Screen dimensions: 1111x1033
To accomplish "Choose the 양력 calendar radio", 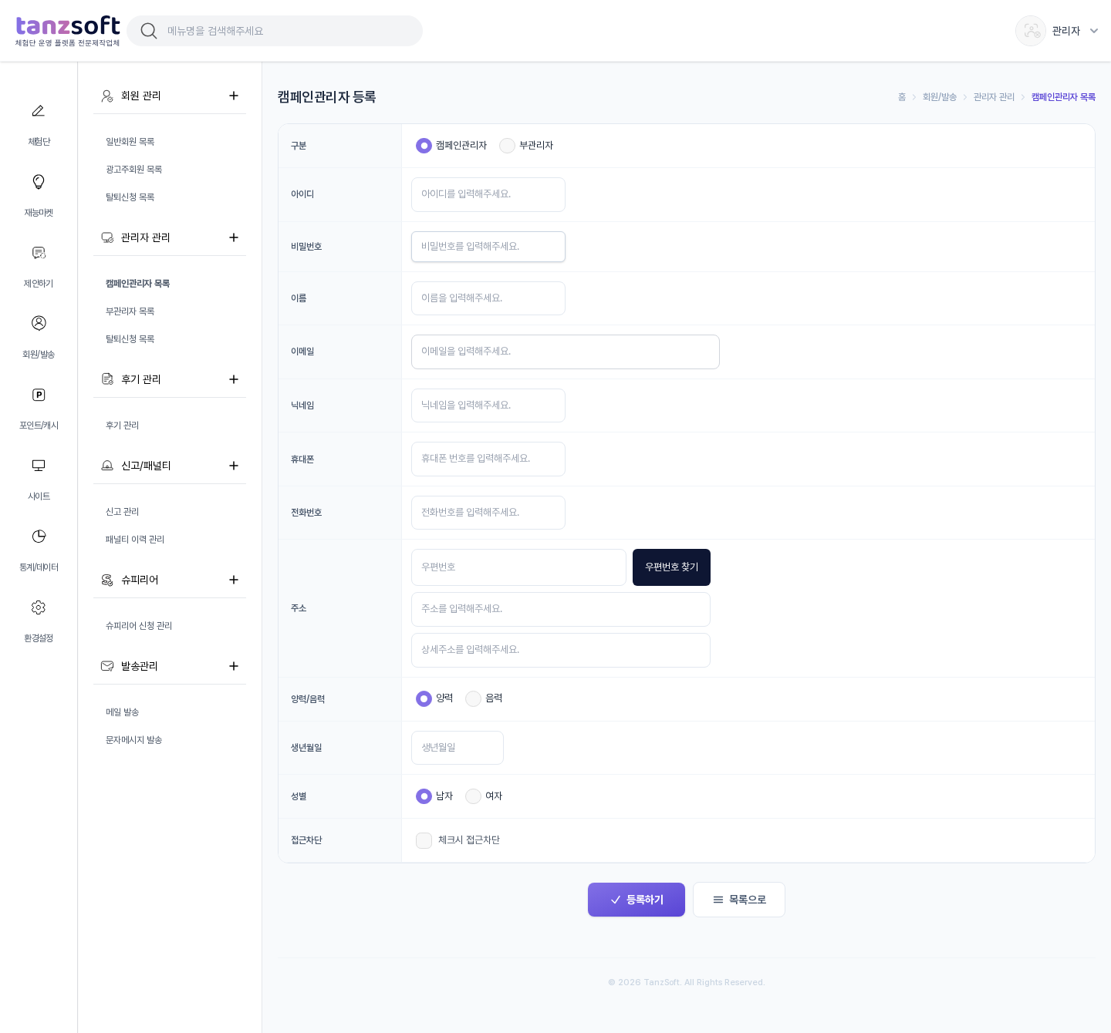I will click(x=424, y=698).
